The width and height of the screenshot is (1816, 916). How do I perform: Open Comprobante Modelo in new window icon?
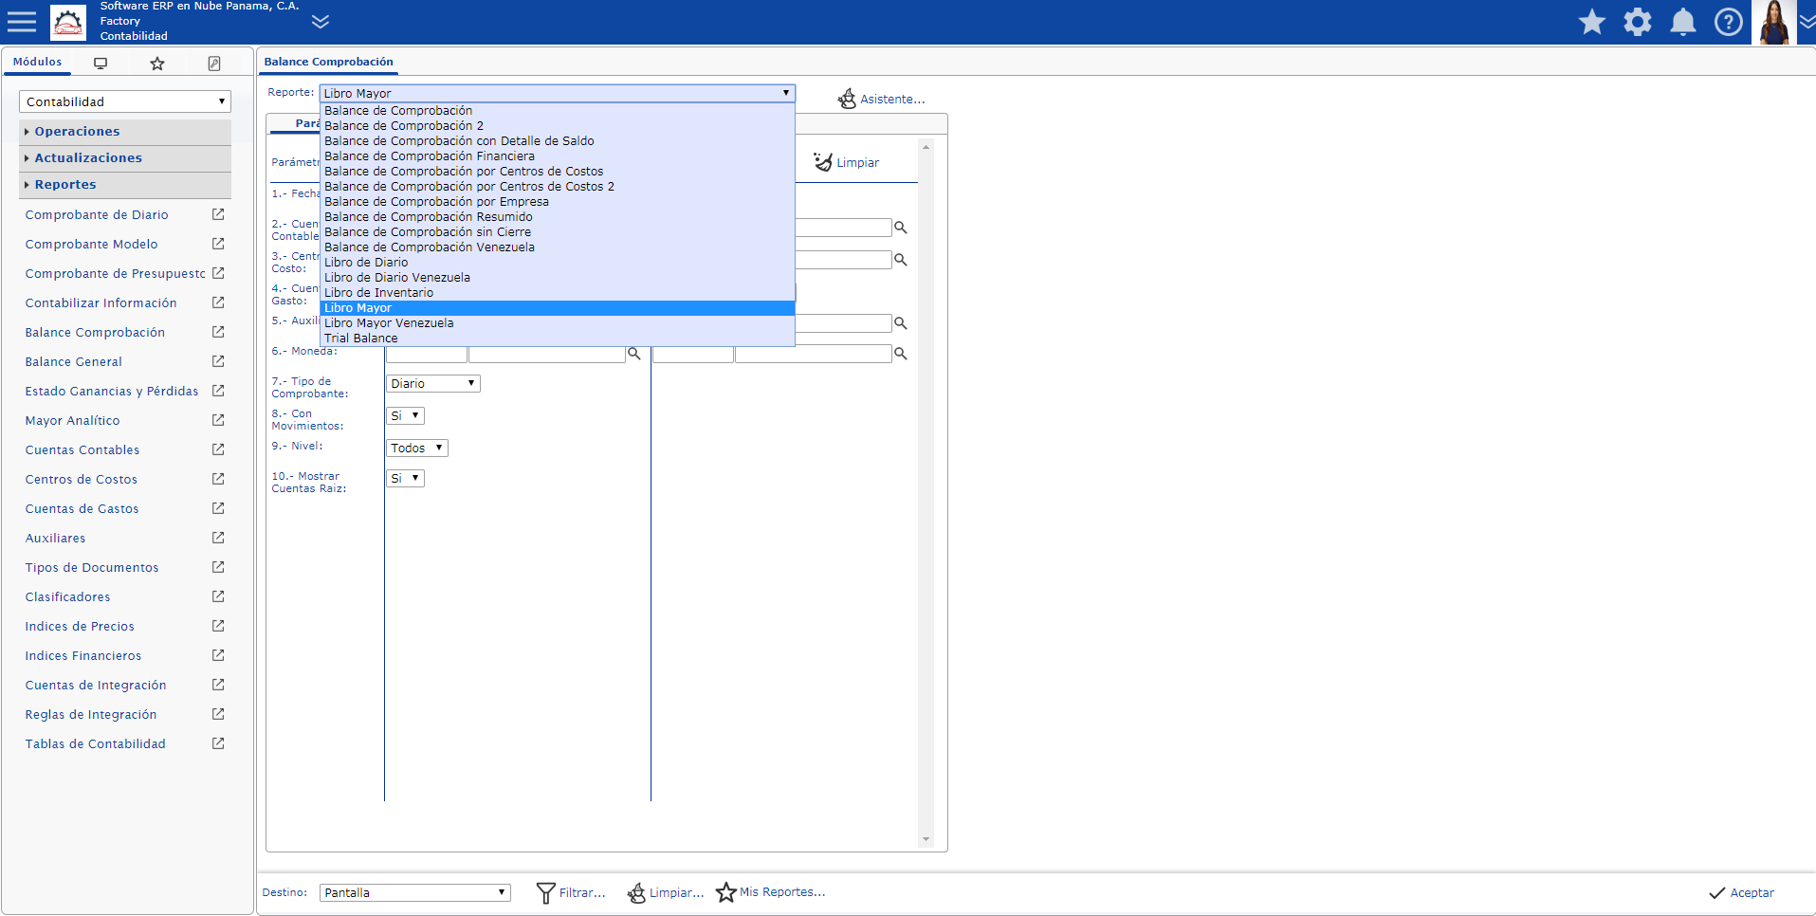pyautogui.click(x=218, y=244)
